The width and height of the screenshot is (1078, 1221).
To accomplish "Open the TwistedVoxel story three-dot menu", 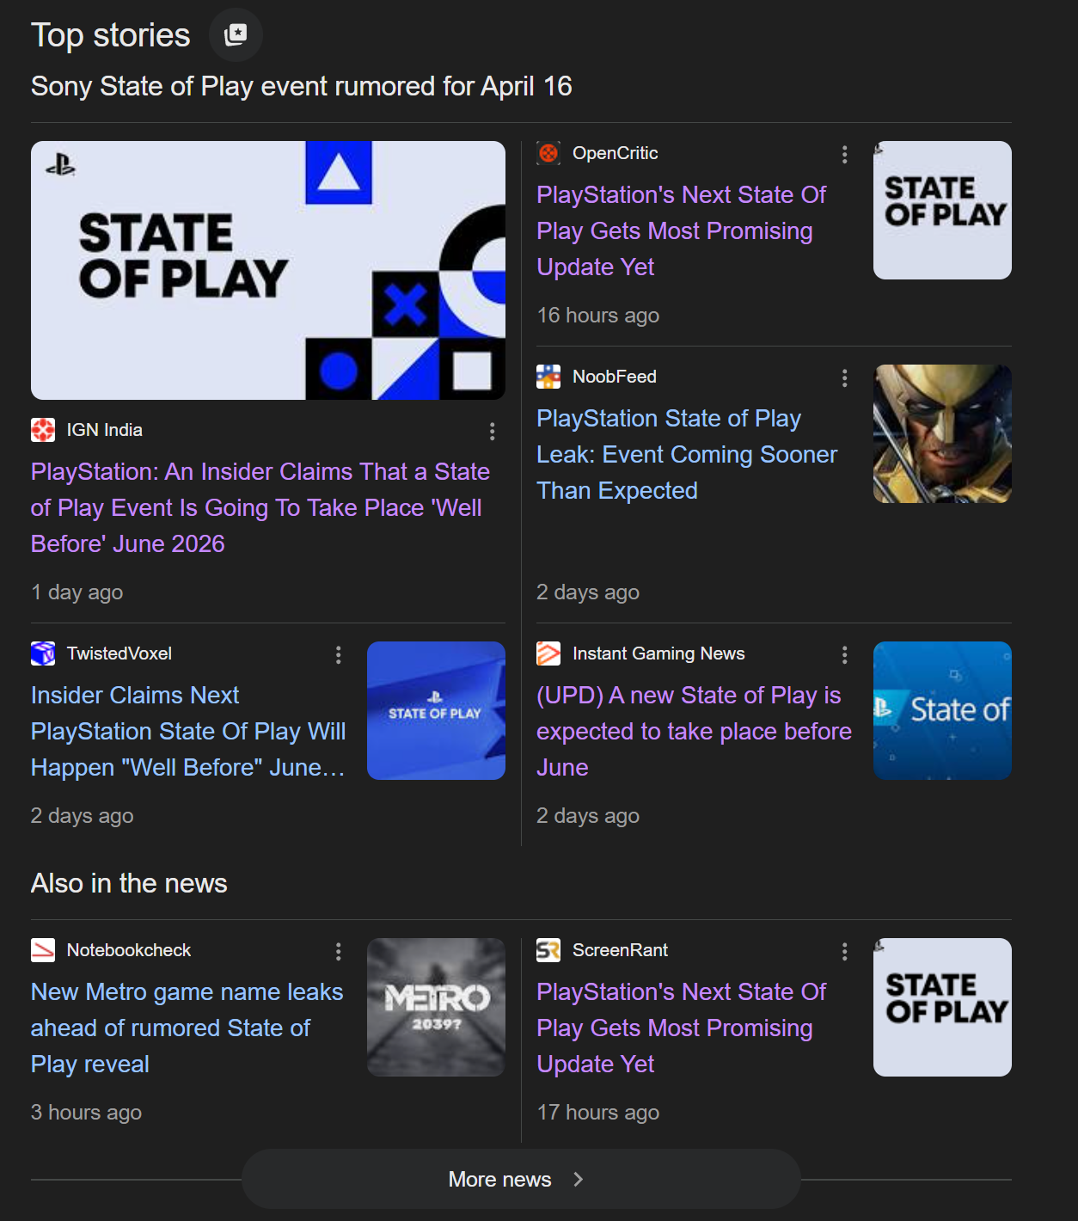I will coord(338,654).
